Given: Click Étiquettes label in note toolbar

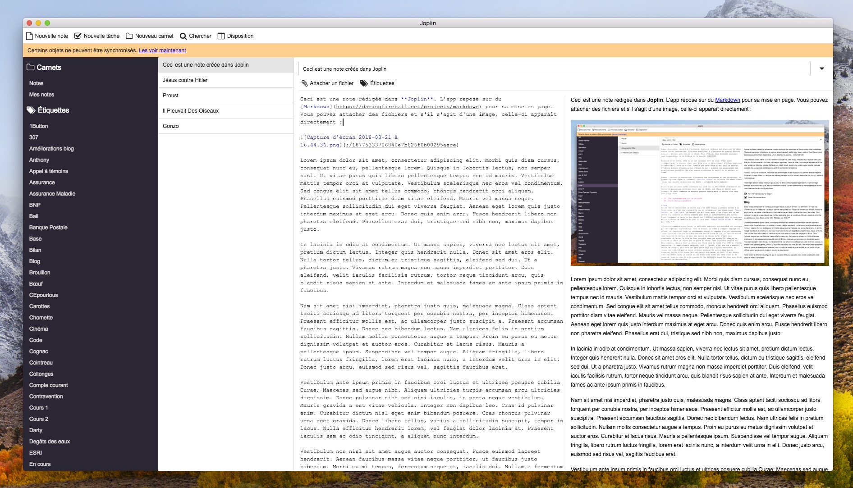Looking at the screenshot, I should 382,83.
